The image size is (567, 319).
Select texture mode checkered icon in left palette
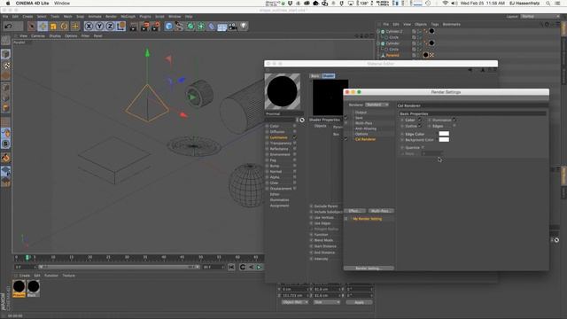[6, 65]
